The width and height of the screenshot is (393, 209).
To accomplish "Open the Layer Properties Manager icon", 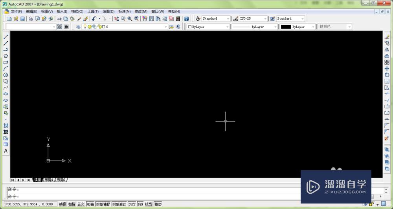I will point(78,27).
